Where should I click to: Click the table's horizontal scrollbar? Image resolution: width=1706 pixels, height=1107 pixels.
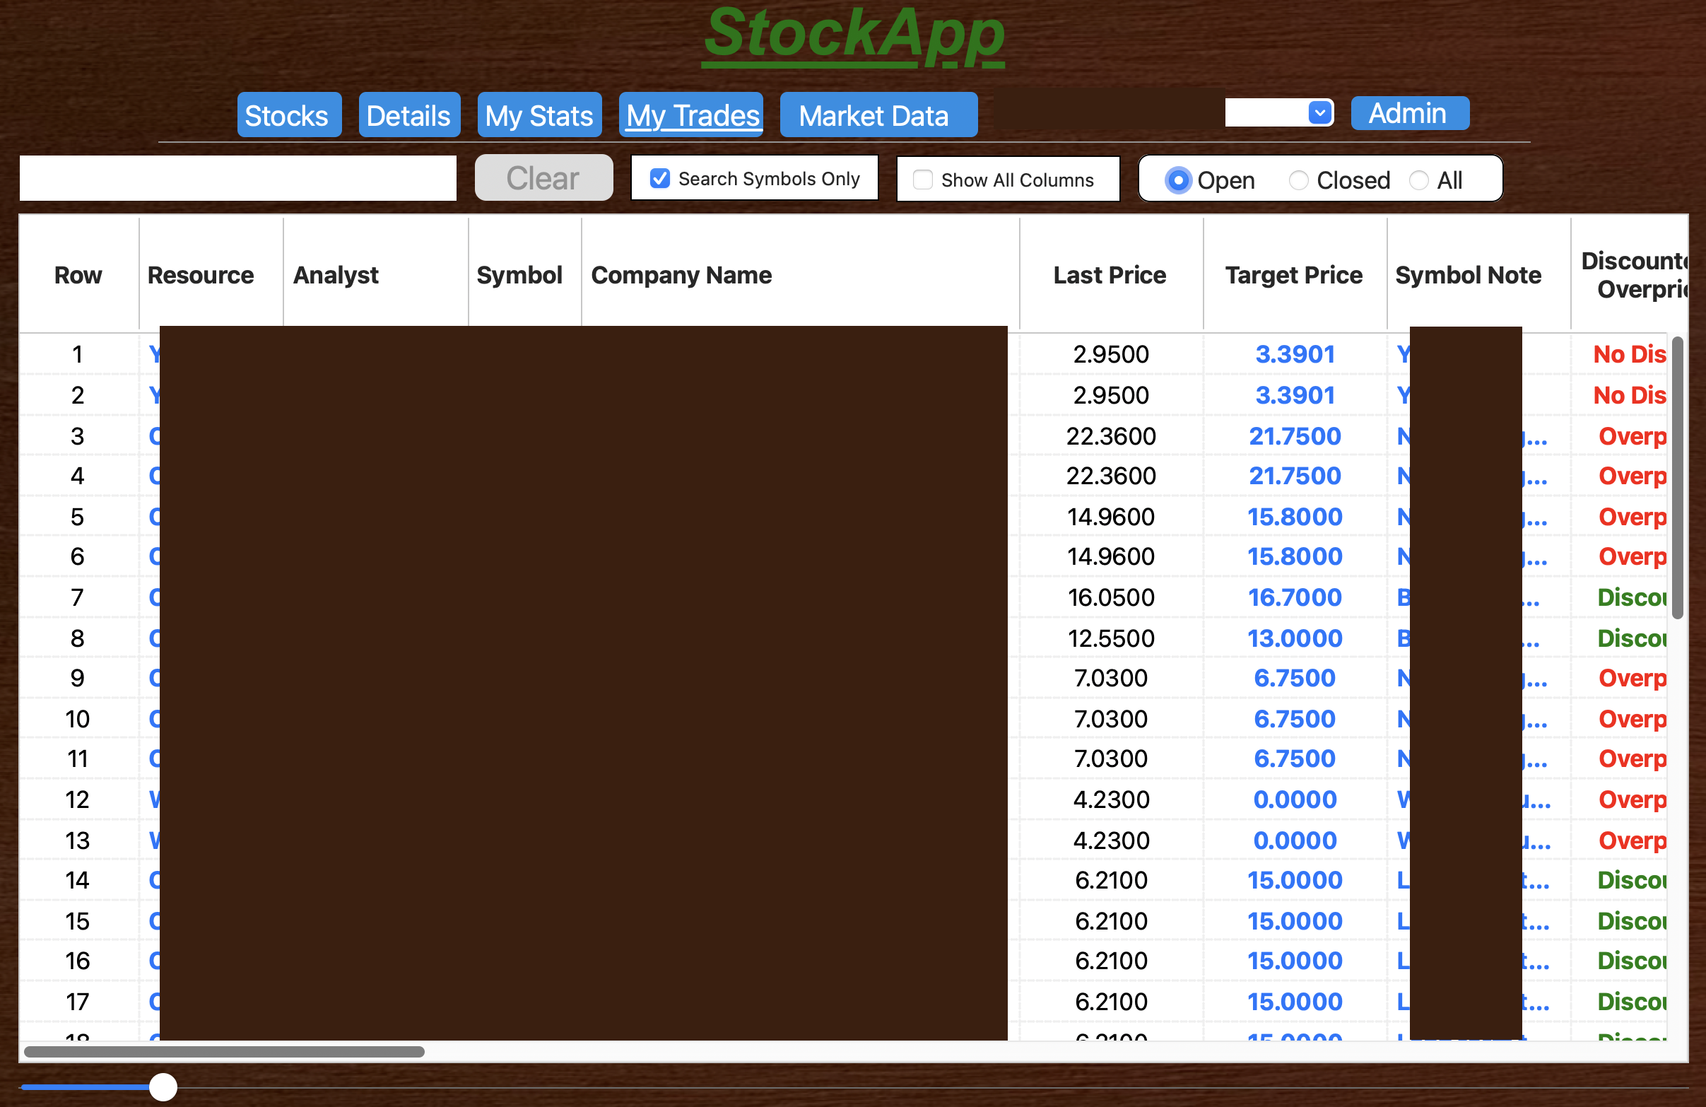(223, 1051)
